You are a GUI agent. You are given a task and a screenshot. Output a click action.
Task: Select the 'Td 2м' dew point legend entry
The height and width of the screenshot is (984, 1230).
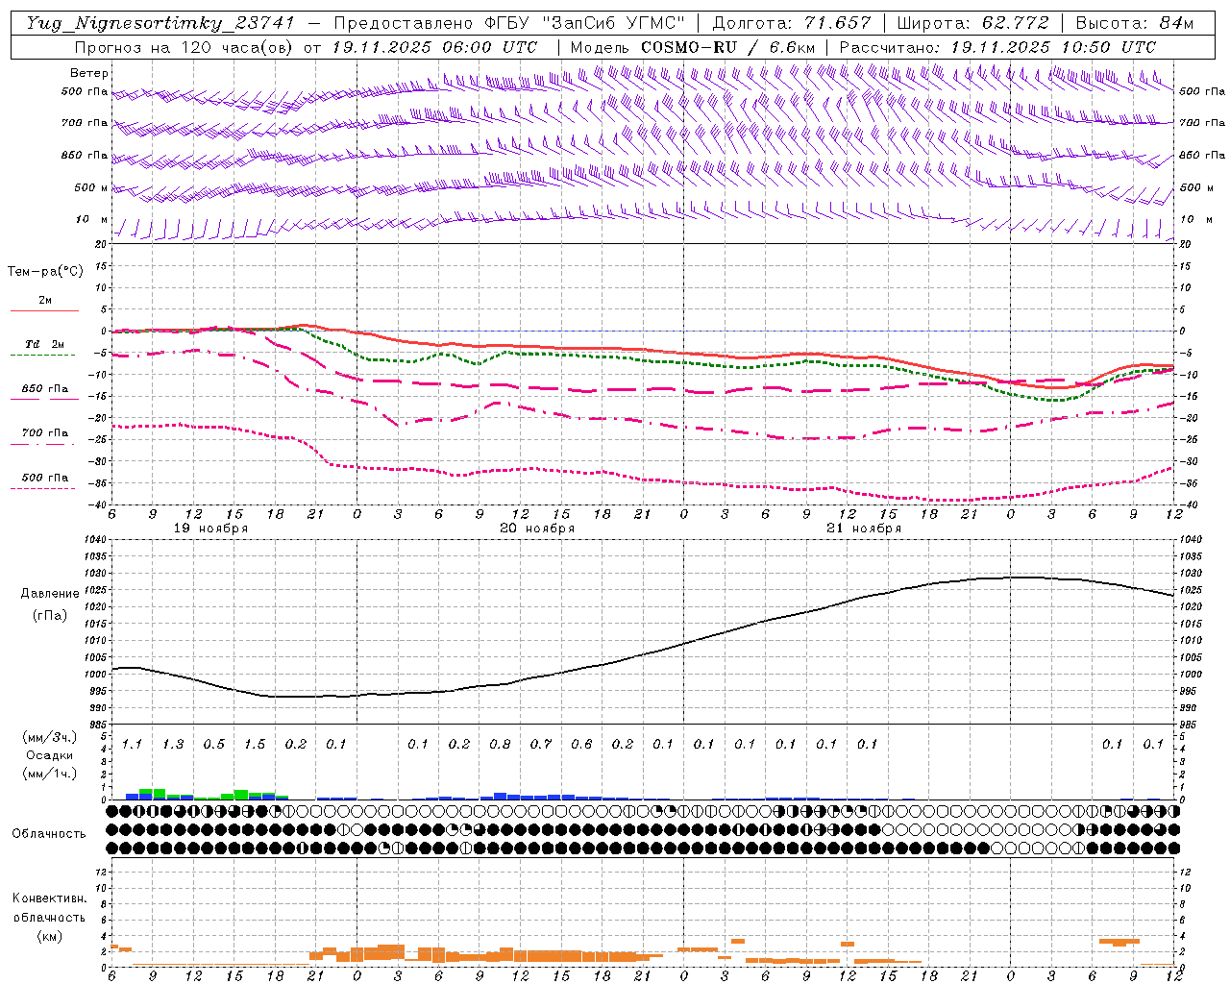[x=45, y=343]
